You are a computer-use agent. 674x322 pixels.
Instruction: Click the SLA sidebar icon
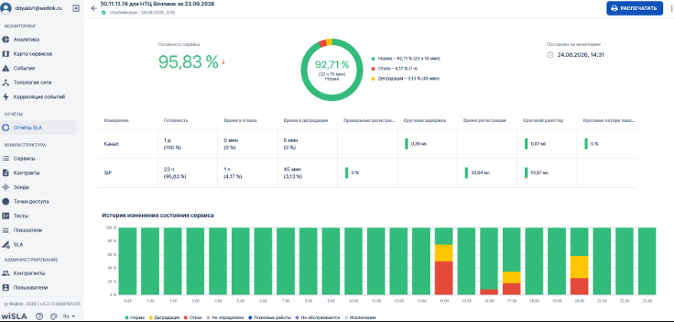(x=5, y=245)
